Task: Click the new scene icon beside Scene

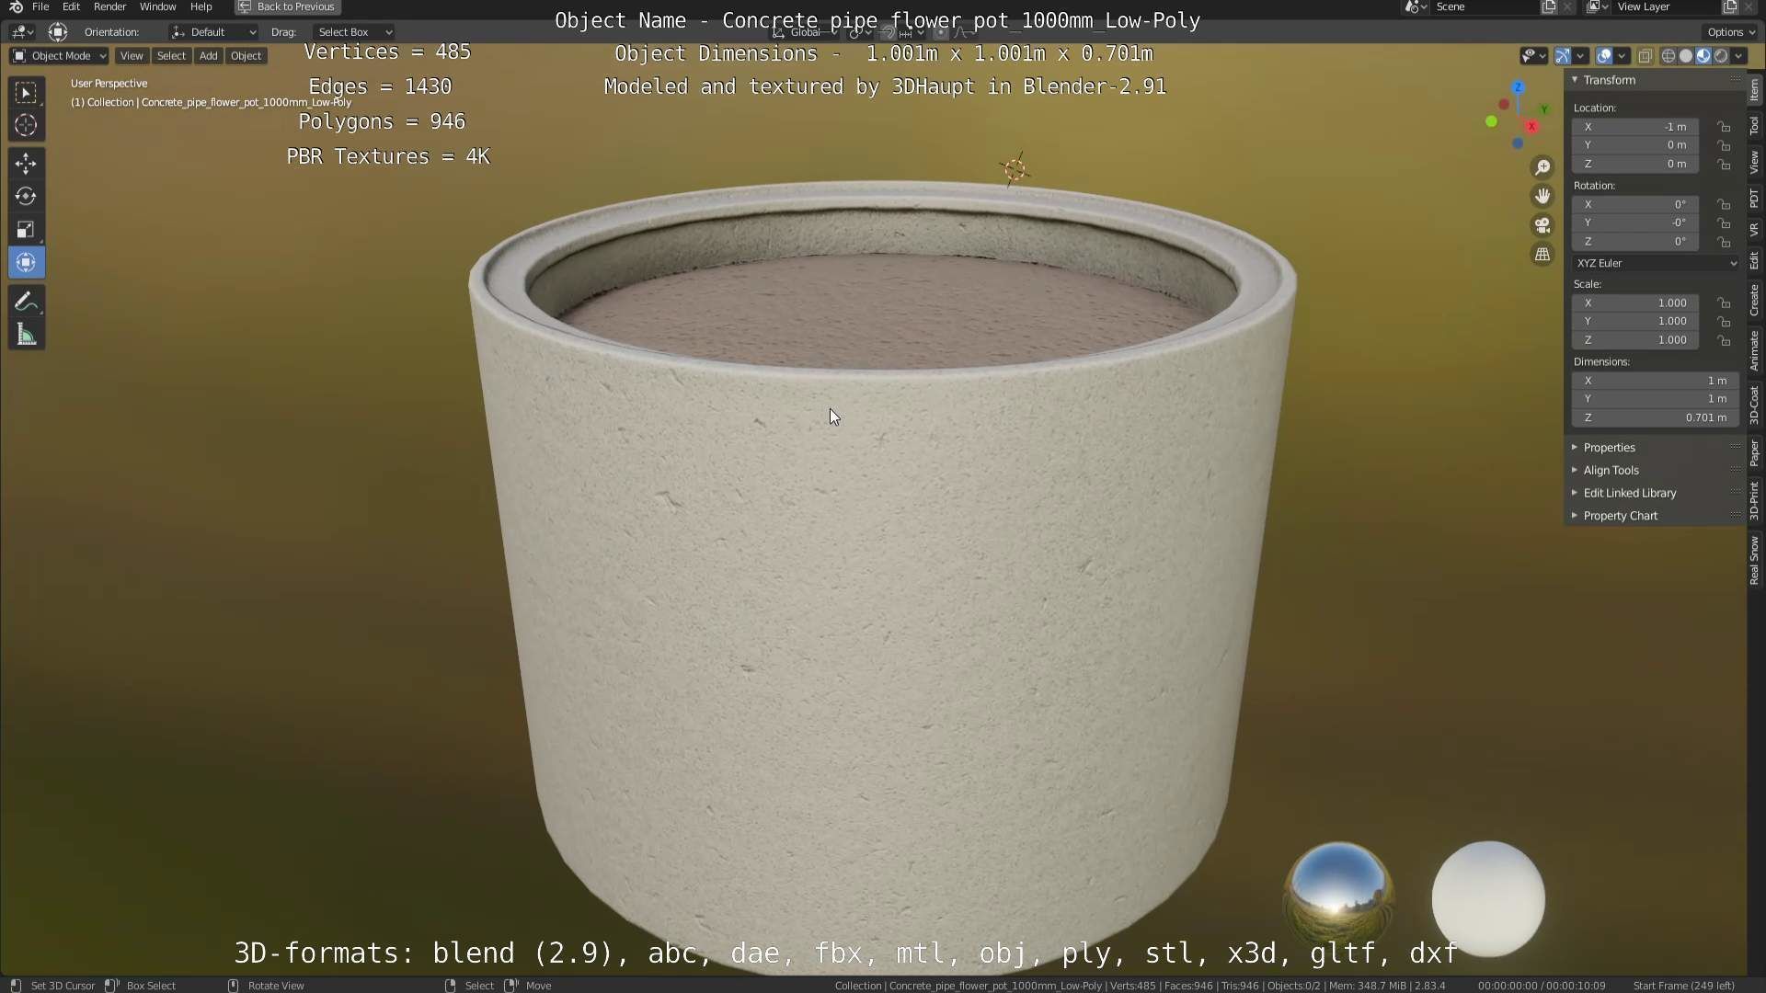Action: (x=1549, y=6)
